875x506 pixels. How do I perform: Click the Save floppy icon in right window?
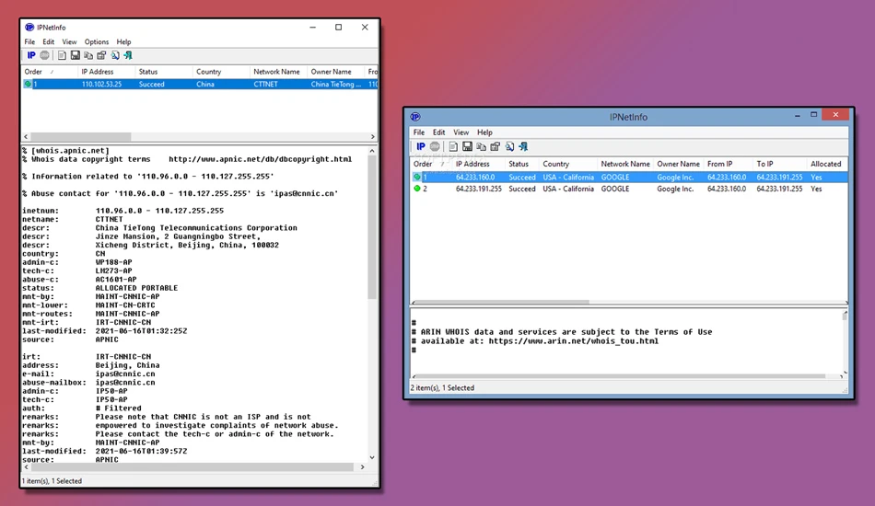coord(467,146)
